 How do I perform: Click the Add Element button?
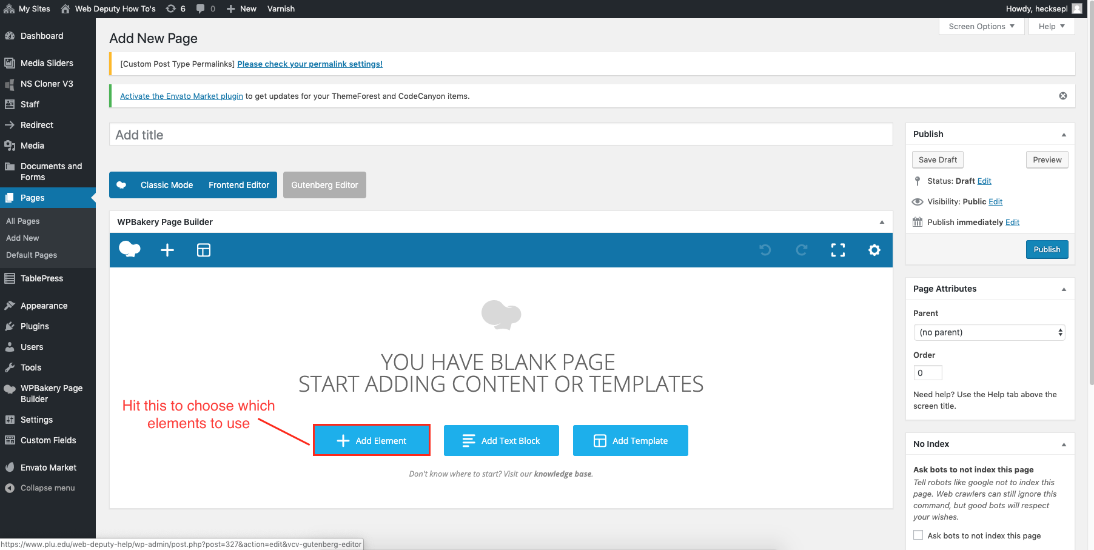(x=372, y=440)
